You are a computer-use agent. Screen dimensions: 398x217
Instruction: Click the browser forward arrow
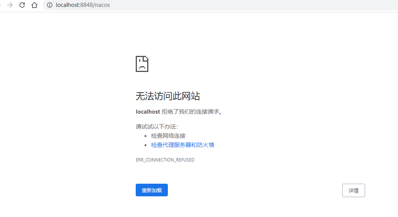point(10,5)
